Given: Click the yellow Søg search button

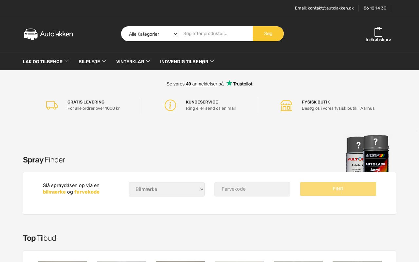Looking at the screenshot, I should pyautogui.click(x=268, y=34).
